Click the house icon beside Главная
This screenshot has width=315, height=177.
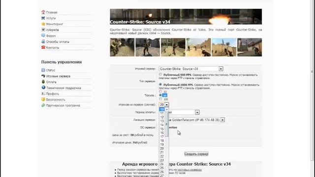coord(43,12)
